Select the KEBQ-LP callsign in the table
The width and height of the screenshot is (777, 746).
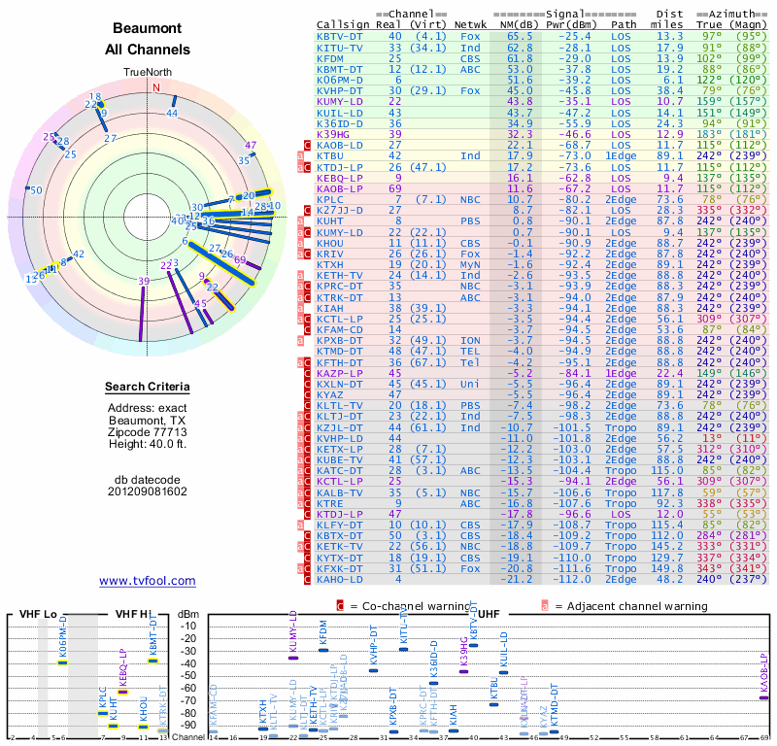(x=340, y=178)
